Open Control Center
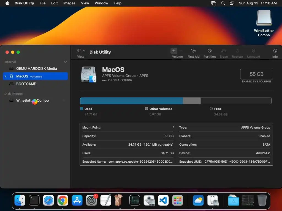The height and width of the screenshot is (211, 282). pos(232,3)
